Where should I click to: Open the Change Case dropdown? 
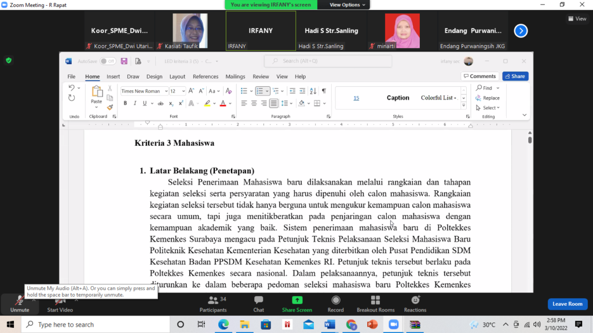click(214, 91)
